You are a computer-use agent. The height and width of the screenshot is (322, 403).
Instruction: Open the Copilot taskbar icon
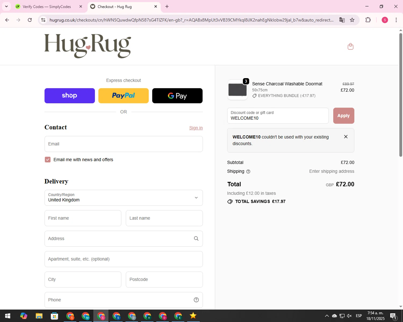click(x=24, y=316)
